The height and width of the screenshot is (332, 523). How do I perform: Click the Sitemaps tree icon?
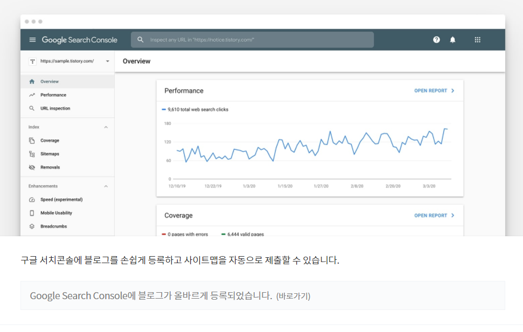tap(32, 154)
